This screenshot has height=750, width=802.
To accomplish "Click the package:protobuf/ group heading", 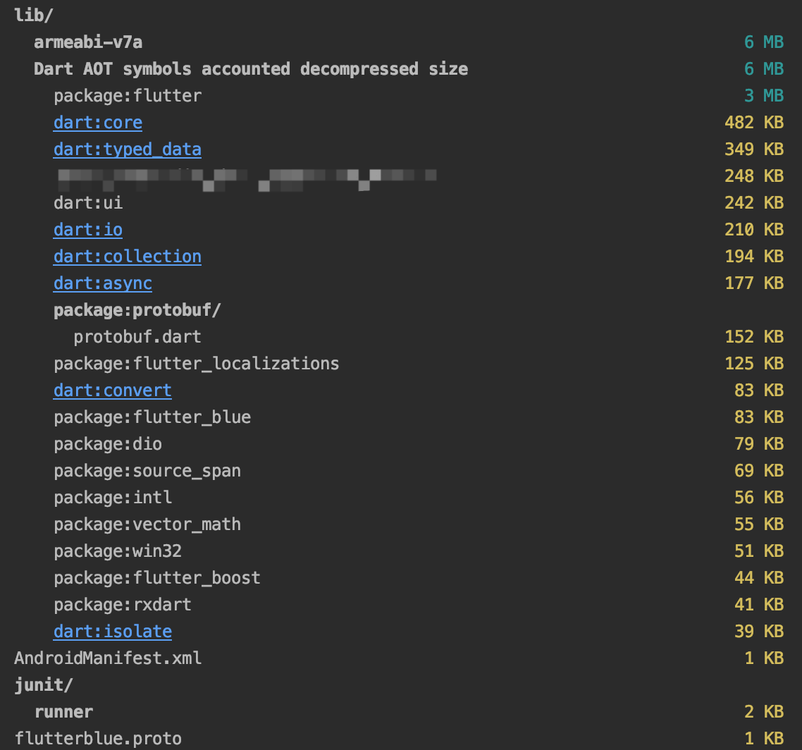I will 137,310.
